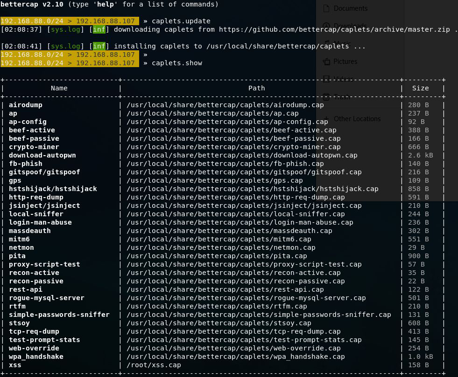This screenshot has width=458, height=377.
Task: Click the 'caplets.update' command text
Action: pyautogui.click(x=181, y=21)
